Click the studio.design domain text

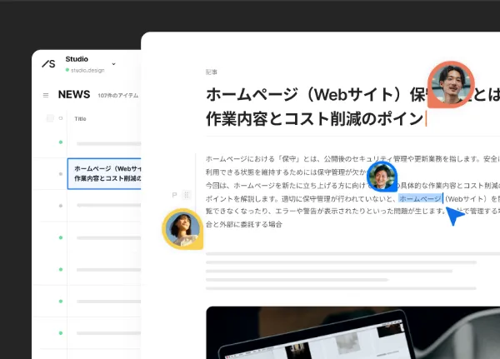(x=87, y=71)
